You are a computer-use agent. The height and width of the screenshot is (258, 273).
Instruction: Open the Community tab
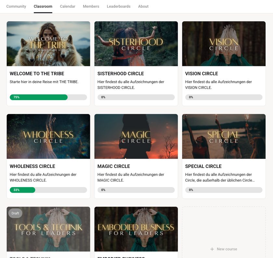(16, 6)
